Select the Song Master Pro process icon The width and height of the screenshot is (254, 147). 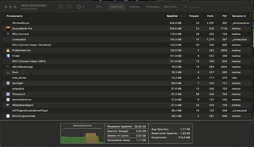point(8,28)
